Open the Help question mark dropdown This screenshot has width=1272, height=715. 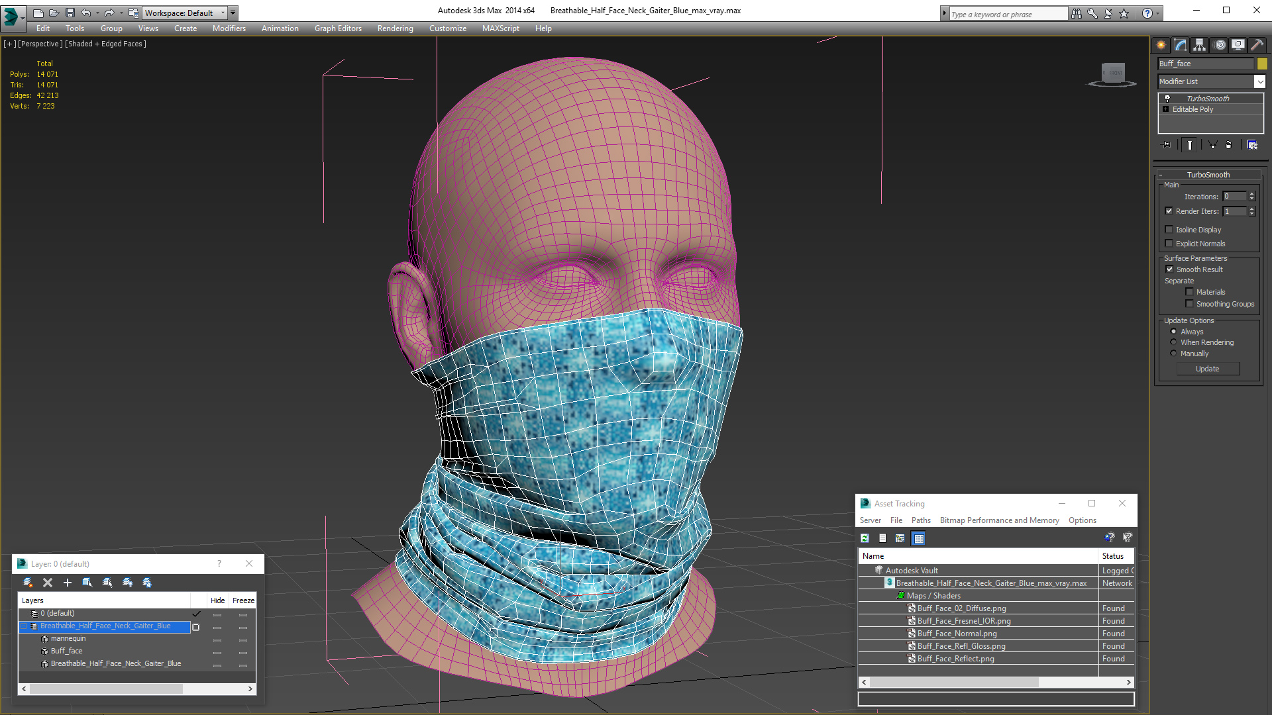click(1158, 13)
